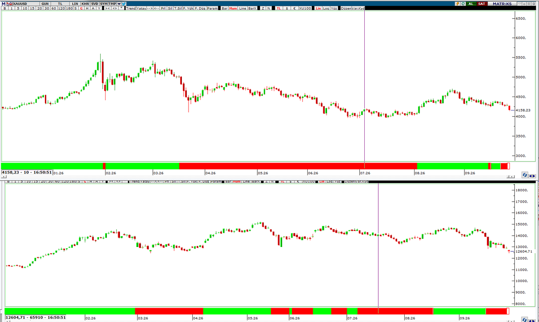Viewport: 539px width, 322px height.
Task: Click the green refresh C icon
Action: pyautogui.click(x=463, y=4)
